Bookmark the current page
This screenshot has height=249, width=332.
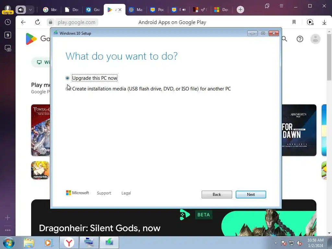pos(294,22)
